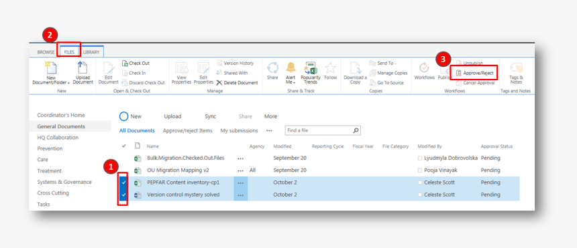Sort by the Modified By column header

pos(429,146)
